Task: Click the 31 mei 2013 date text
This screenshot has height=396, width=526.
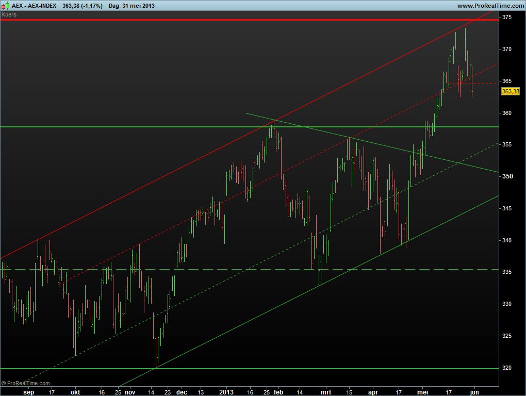Action: pos(139,5)
